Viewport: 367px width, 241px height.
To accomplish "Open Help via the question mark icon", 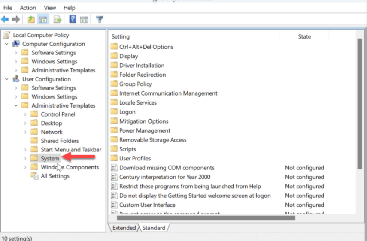I will tap(73, 19).
